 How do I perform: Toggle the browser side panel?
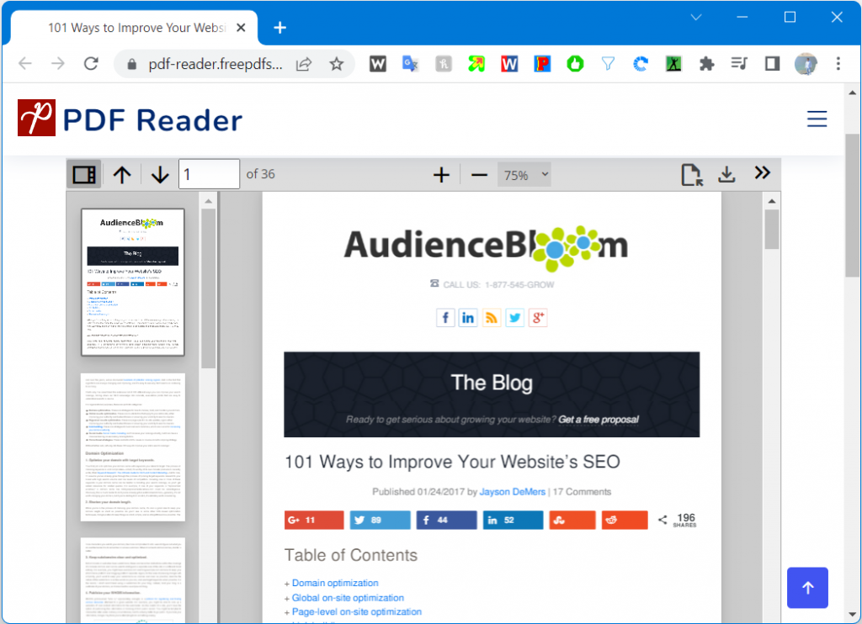[773, 64]
